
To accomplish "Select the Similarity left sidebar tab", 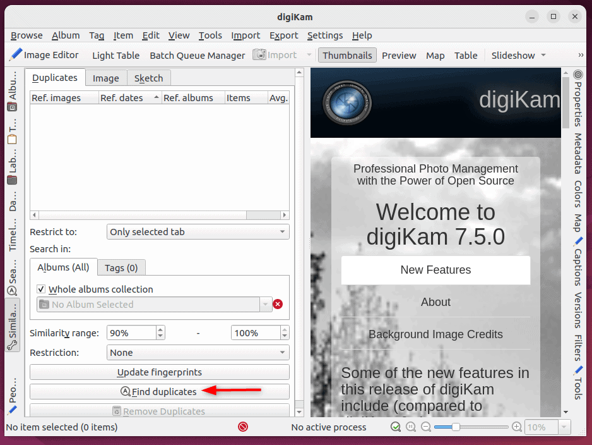I will click(x=13, y=326).
